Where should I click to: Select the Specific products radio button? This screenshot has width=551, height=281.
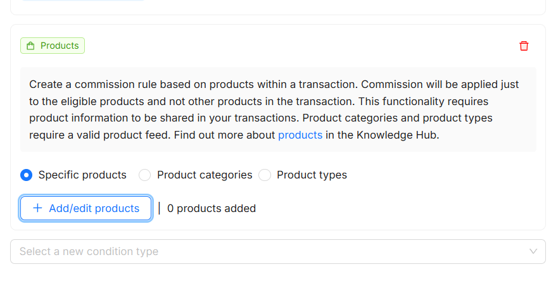tap(27, 175)
